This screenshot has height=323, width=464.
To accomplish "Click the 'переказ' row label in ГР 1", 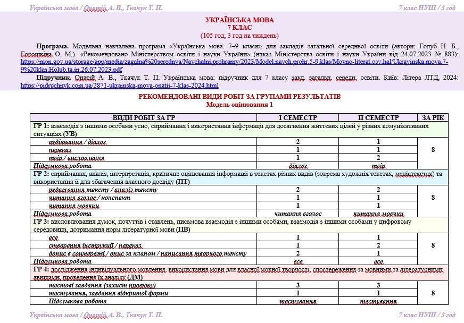I will point(60,150).
